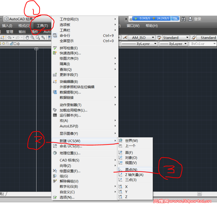Select the Pan hand tool

27,37
